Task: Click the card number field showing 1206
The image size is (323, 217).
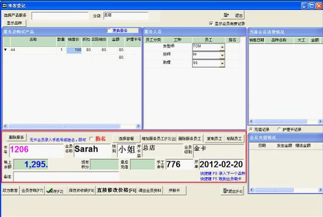Action: click(36, 150)
